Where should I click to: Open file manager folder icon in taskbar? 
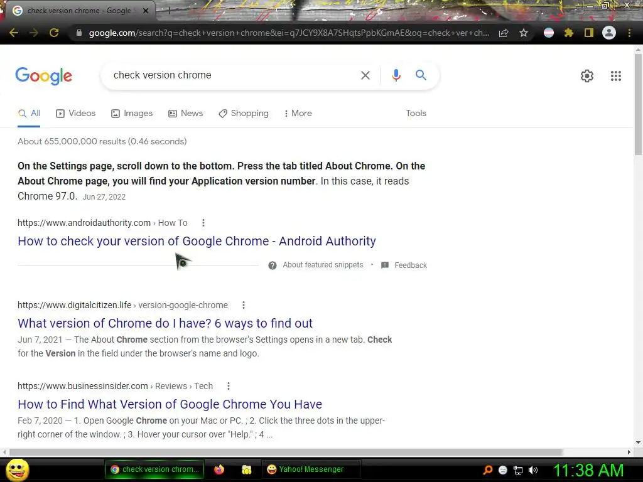(x=246, y=469)
